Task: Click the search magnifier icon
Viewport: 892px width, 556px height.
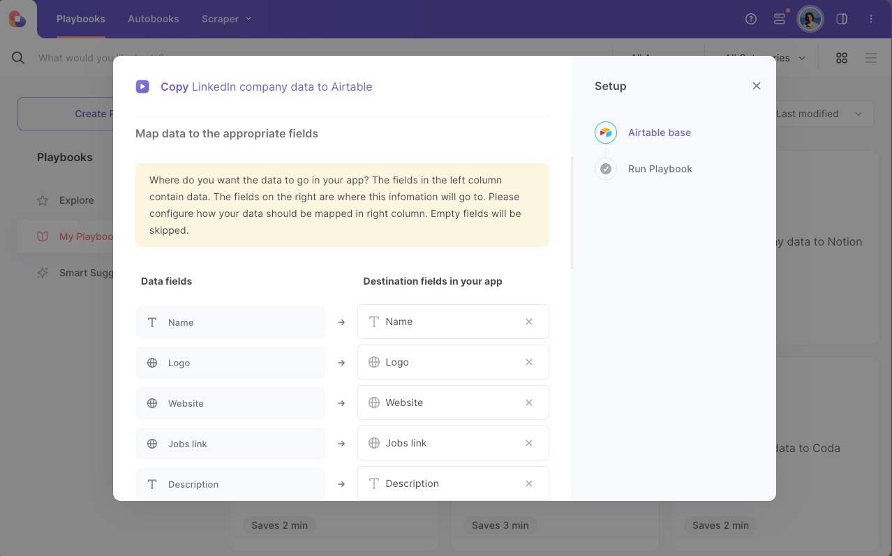Action: pos(18,58)
